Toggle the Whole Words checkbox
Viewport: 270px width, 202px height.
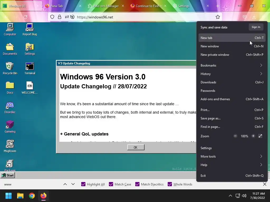point(170,184)
